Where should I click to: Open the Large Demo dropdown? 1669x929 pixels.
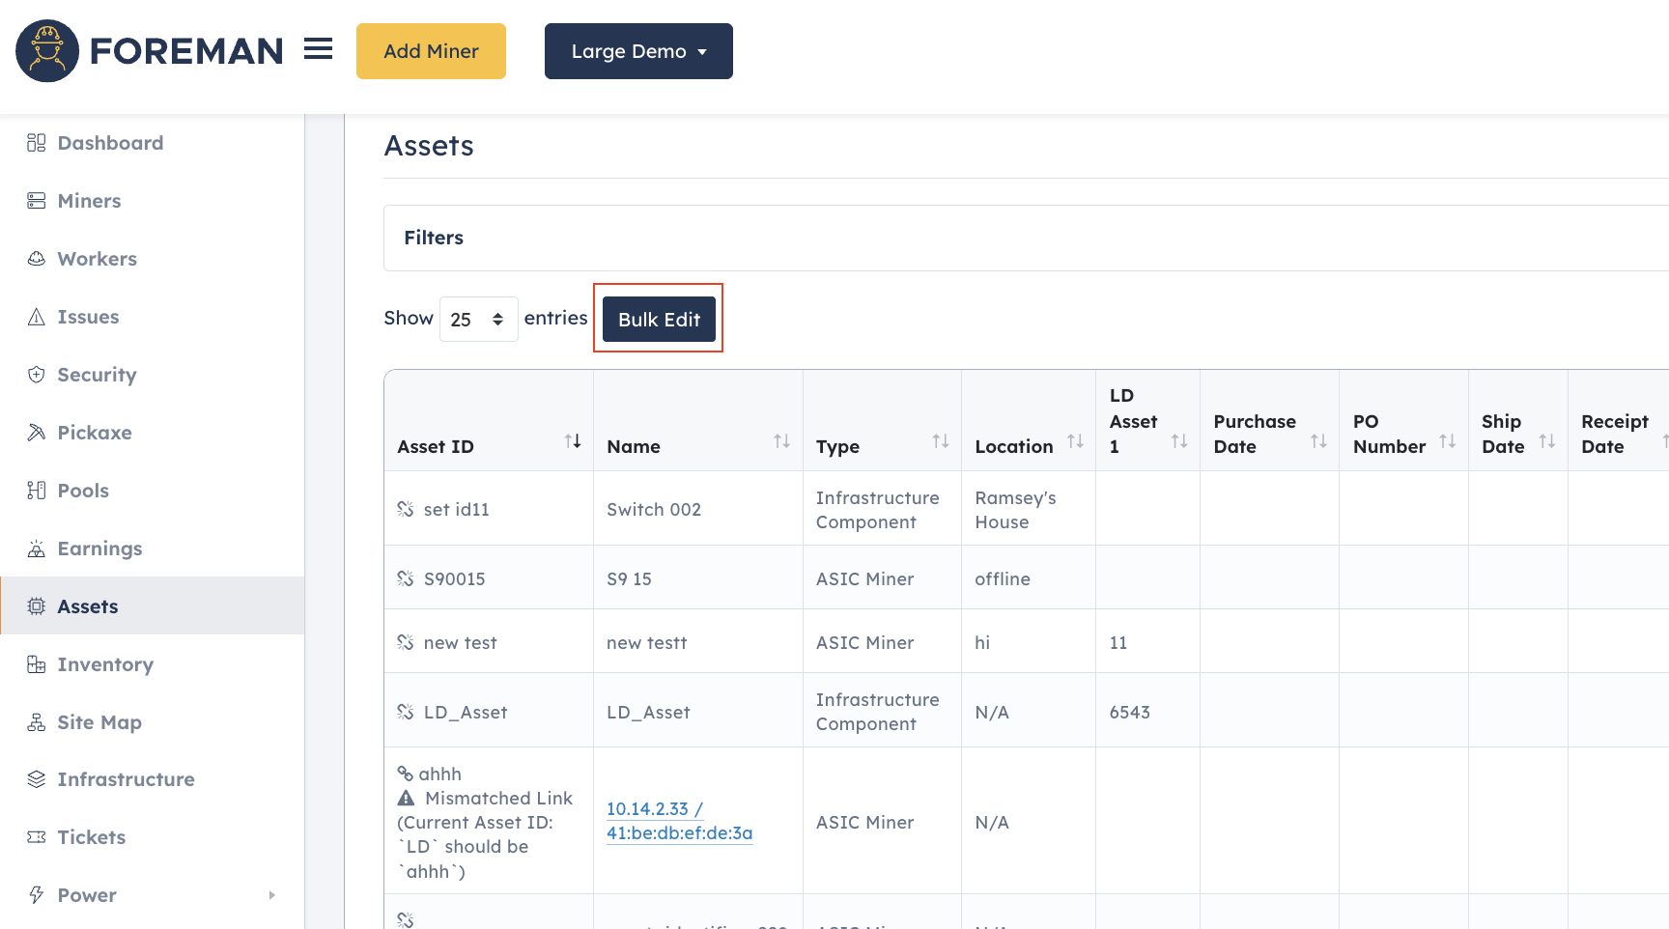[638, 51]
